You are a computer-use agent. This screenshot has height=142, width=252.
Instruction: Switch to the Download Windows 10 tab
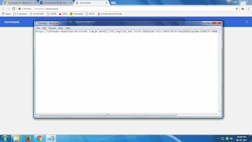coord(20,3)
